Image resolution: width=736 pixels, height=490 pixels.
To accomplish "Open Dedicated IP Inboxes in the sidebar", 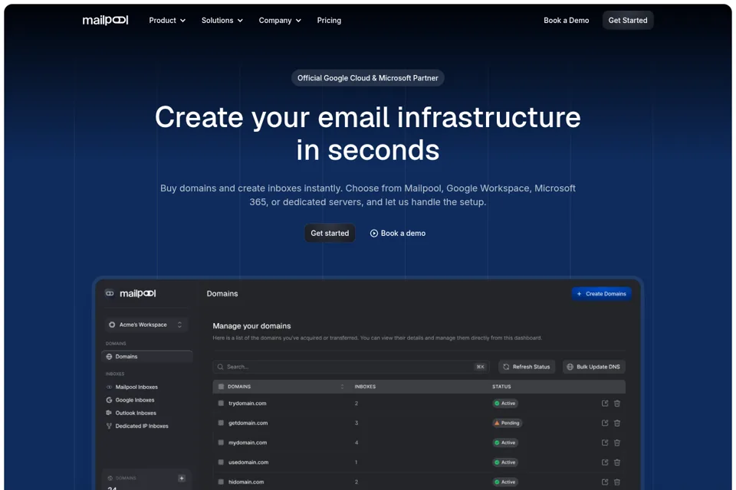I will [x=137, y=426].
